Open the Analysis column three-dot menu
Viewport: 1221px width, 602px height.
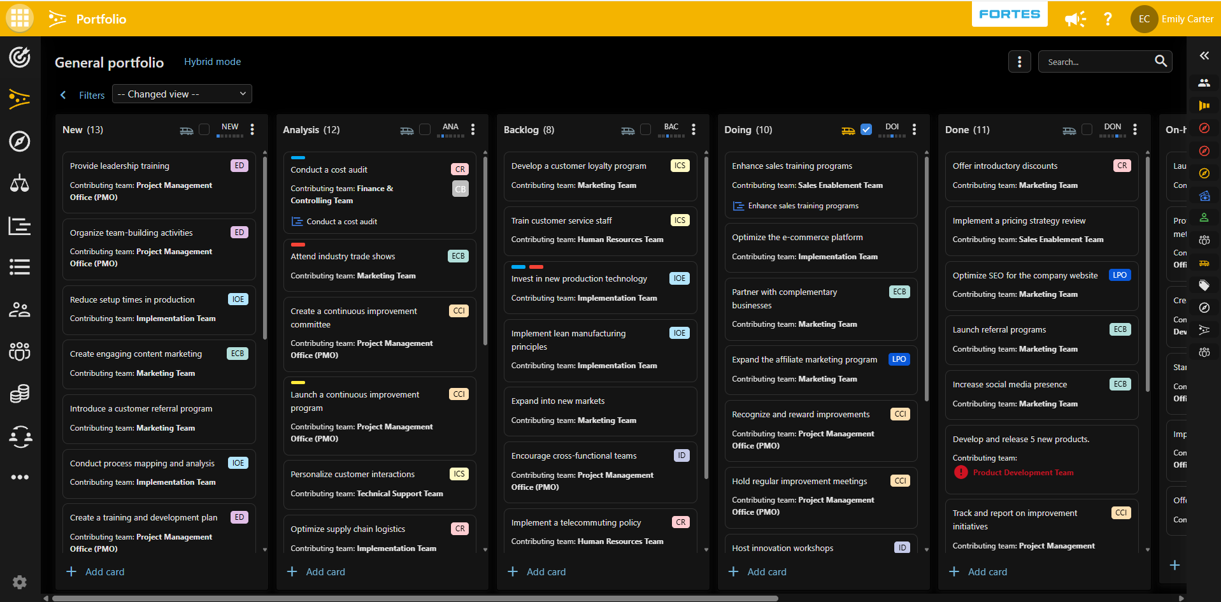point(473,129)
